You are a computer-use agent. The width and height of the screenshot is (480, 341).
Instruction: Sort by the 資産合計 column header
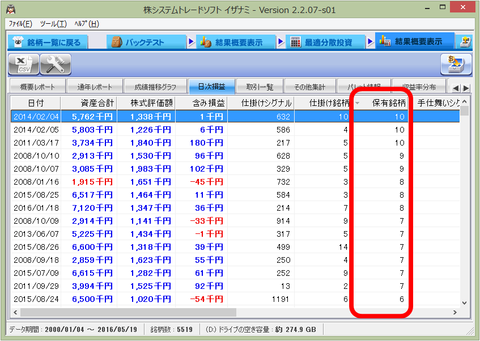coord(89,103)
